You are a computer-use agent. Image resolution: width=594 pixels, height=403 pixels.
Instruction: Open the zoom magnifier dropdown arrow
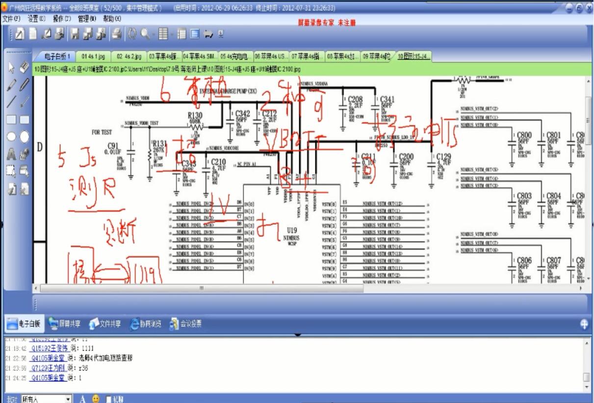click(153, 34)
